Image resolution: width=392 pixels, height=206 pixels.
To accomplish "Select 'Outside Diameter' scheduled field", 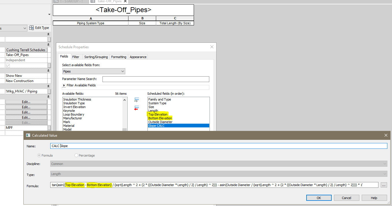I will coord(160,122).
